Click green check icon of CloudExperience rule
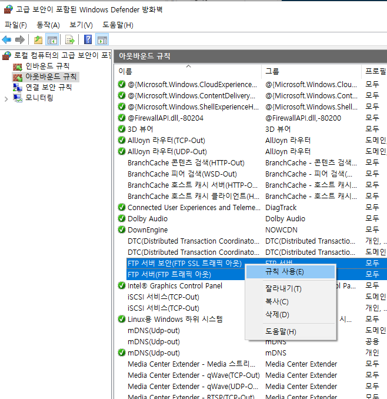Screen dimensions: 387x399 pyautogui.click(x=122, y=84)
